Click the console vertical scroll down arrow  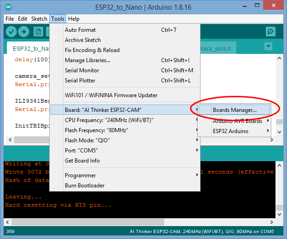[x=279, y=215]
